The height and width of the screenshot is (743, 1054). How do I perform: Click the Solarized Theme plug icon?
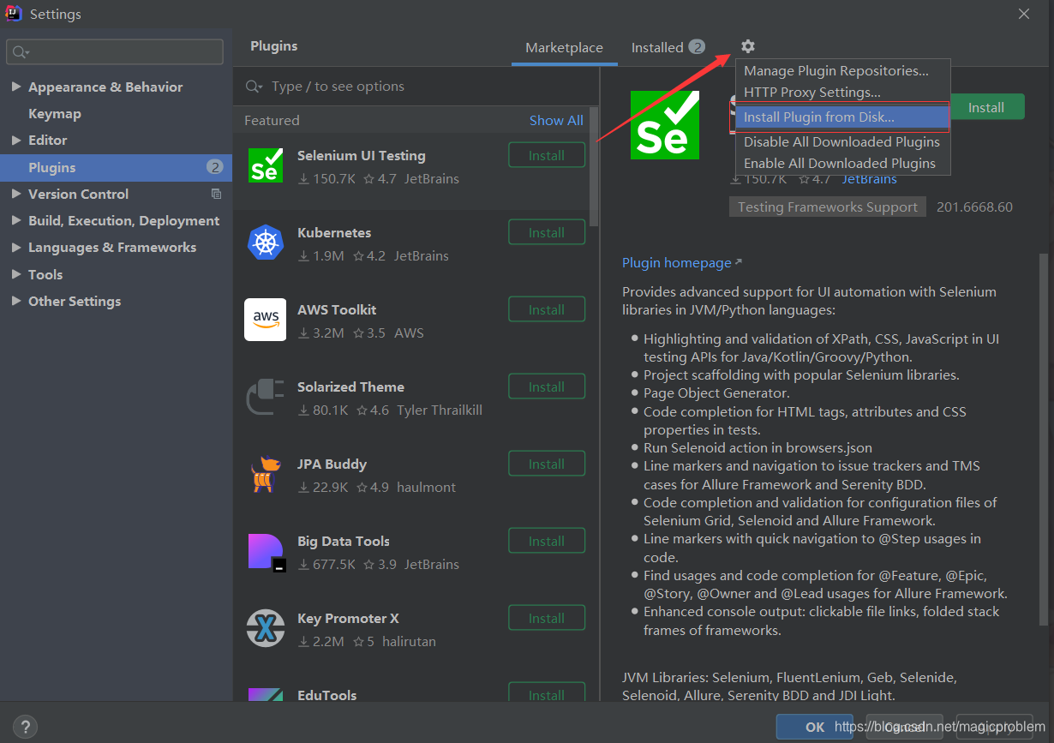[265, 397]
